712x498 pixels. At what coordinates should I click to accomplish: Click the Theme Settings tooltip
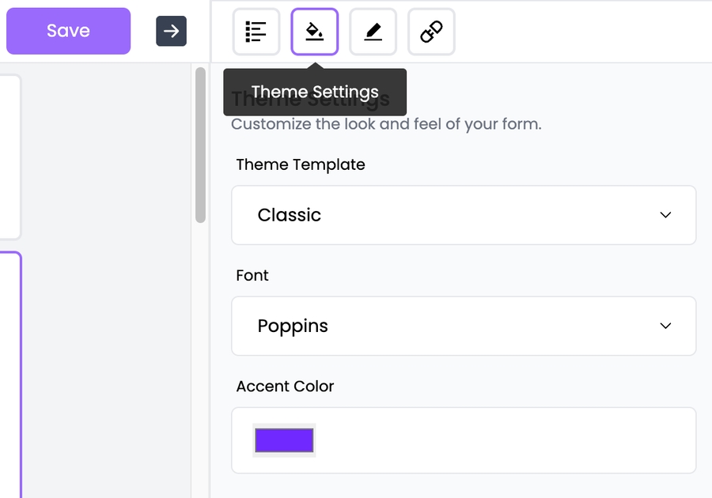pos(315,92)
